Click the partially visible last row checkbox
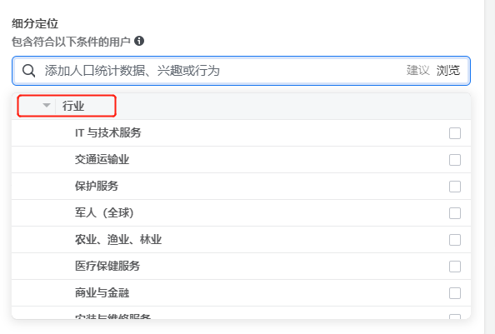 tap(455, 317)
